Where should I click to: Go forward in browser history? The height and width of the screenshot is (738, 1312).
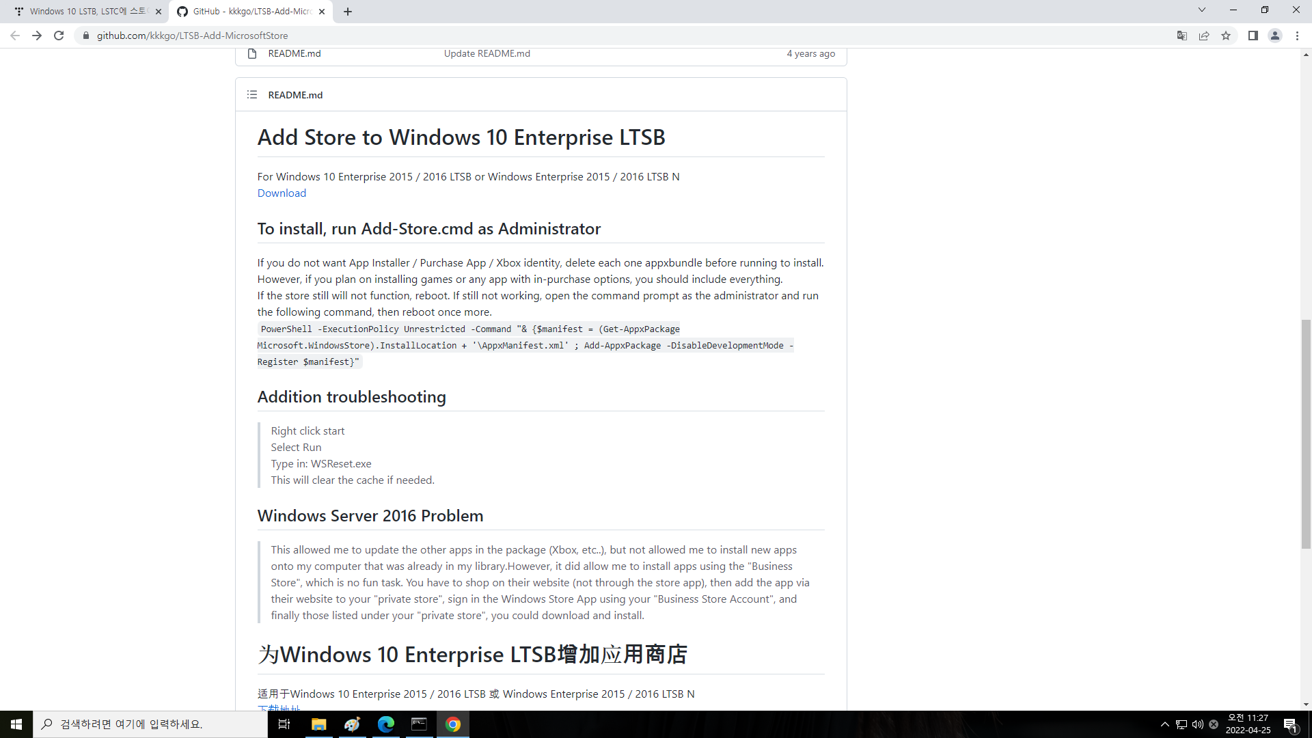(37, 36)
